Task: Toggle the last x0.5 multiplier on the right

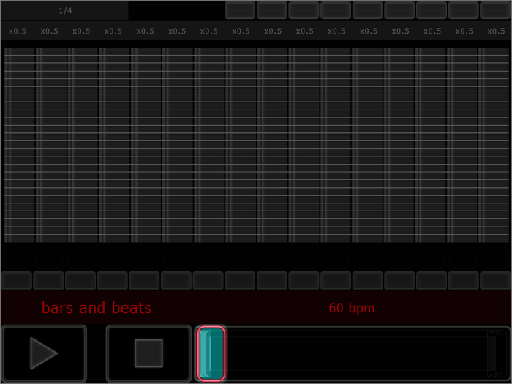Action: tap(496, 31)
